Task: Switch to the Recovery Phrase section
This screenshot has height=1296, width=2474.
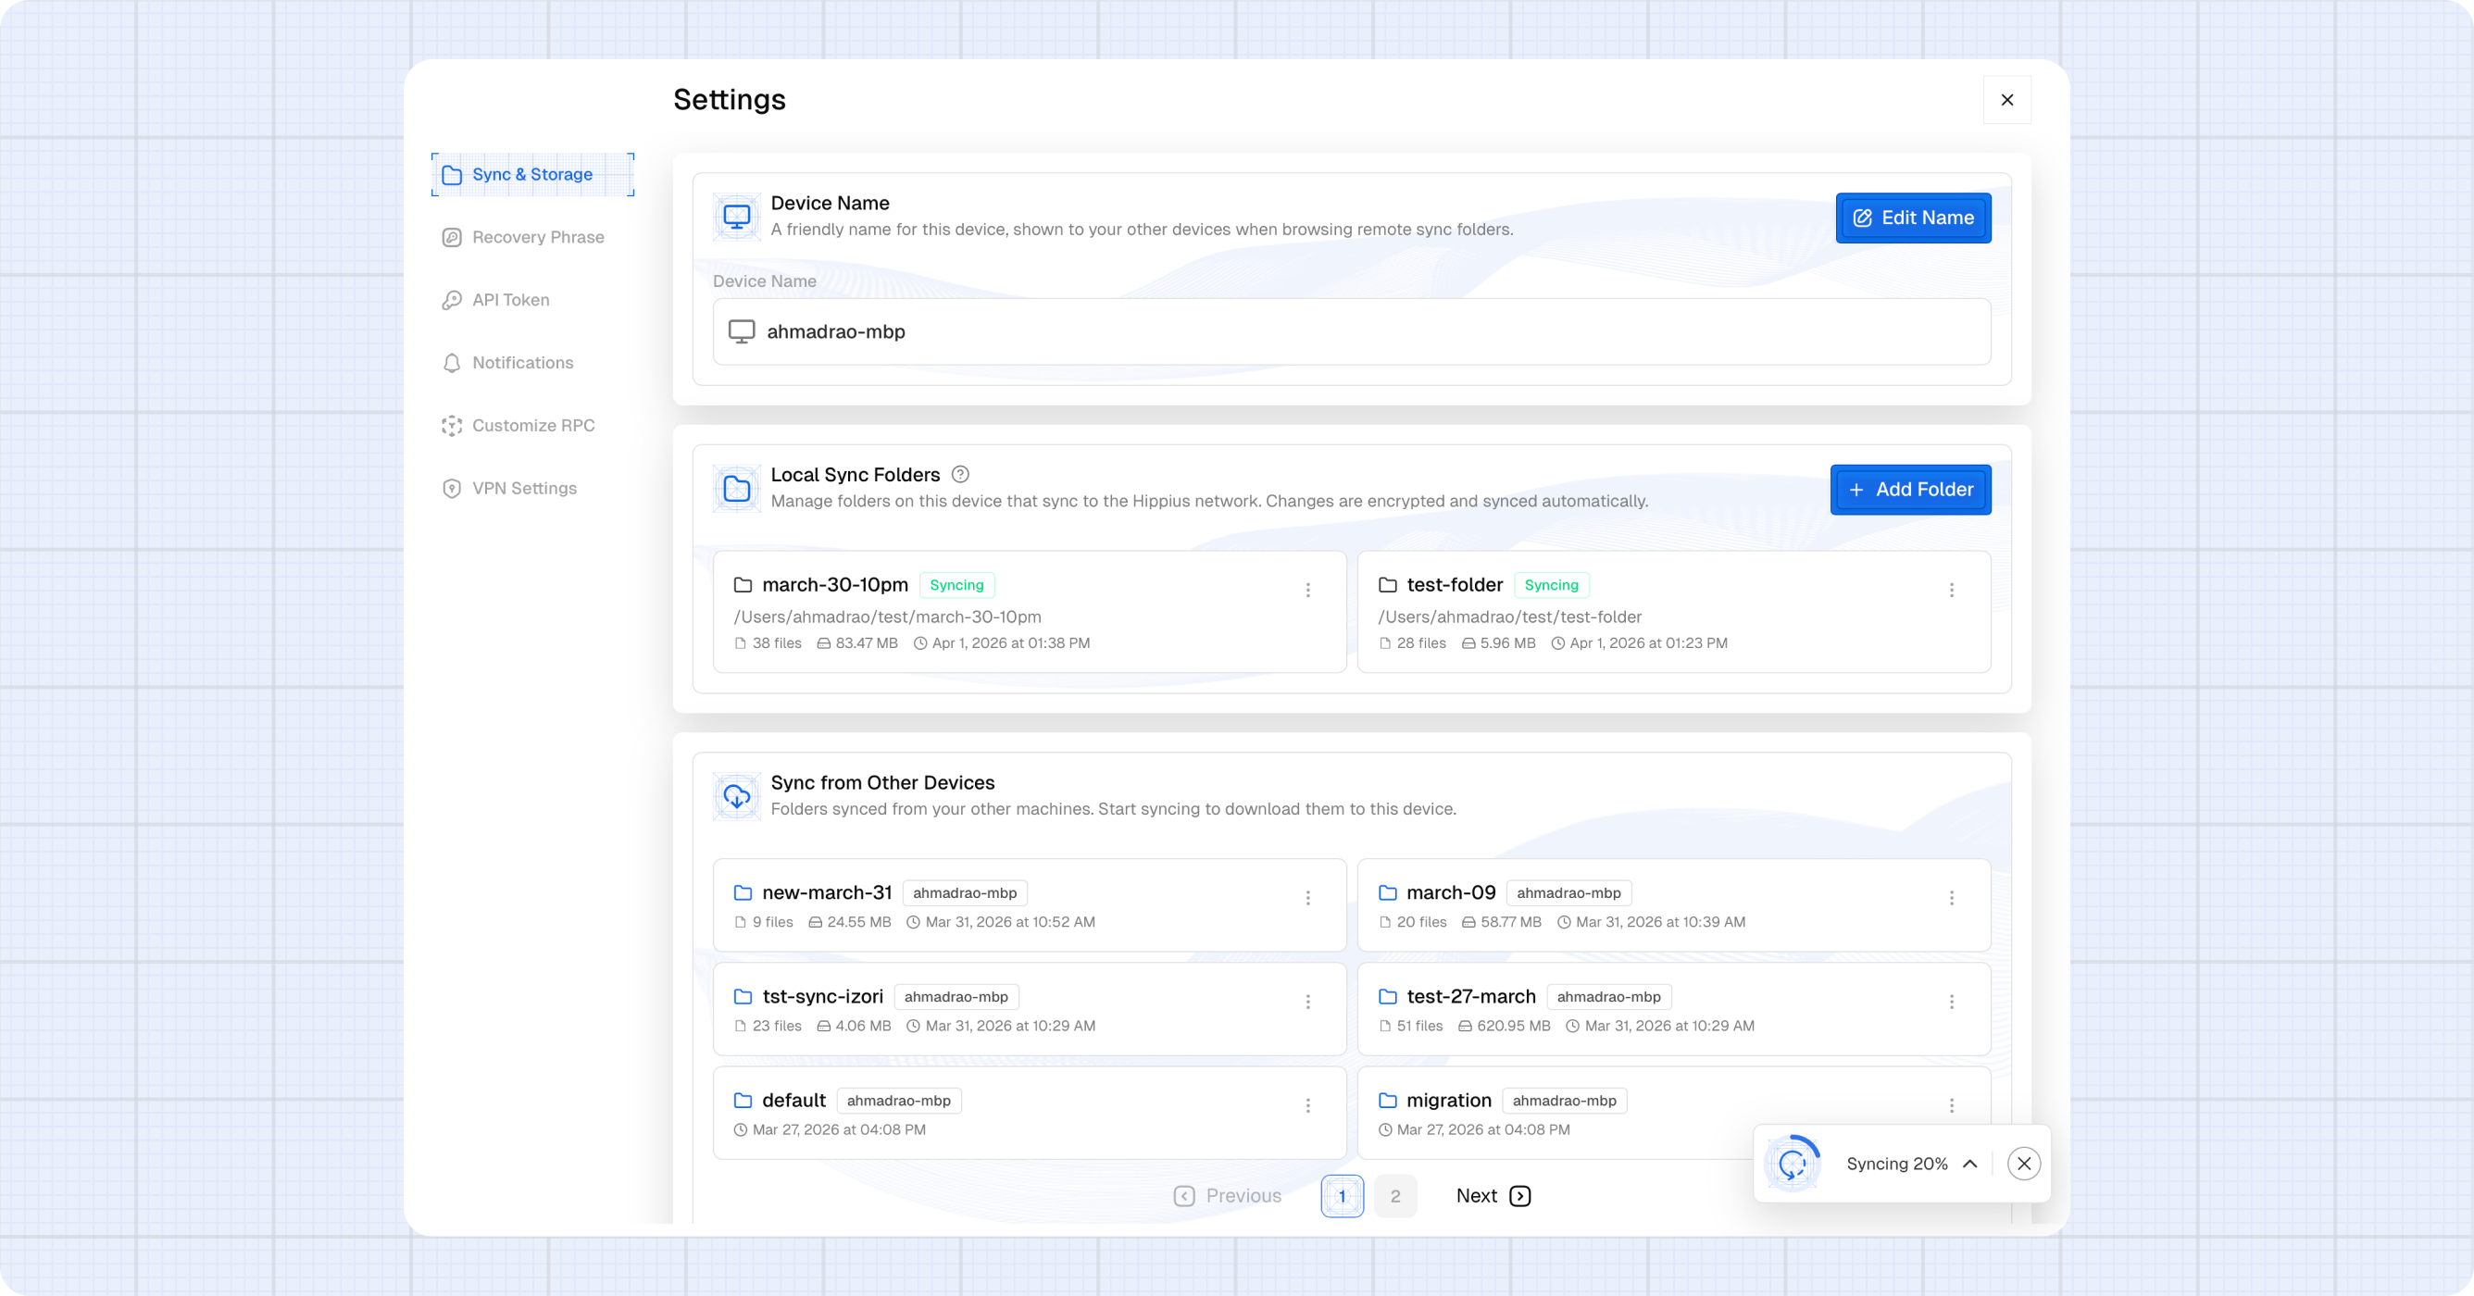Action: [537, 236]
